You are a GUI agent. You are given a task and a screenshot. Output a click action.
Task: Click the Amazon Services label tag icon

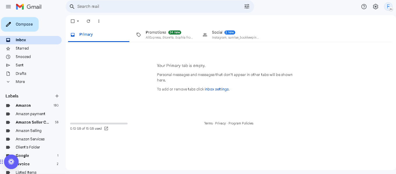tap(8, 139)
